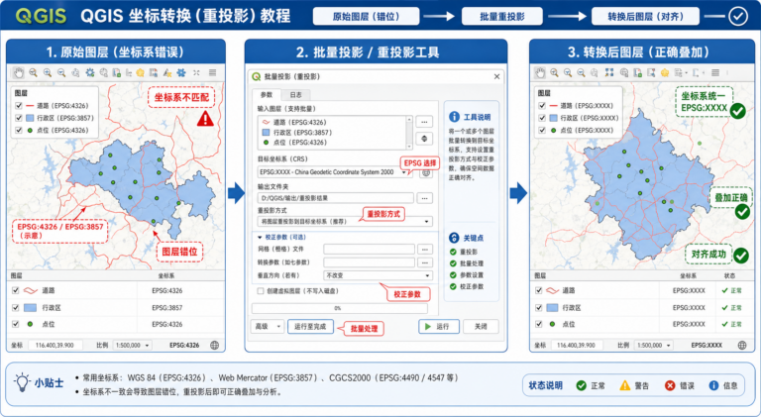Click the lightbulb icon beside 小贴士
Screen dimensions: 761x417
point(23,382)
